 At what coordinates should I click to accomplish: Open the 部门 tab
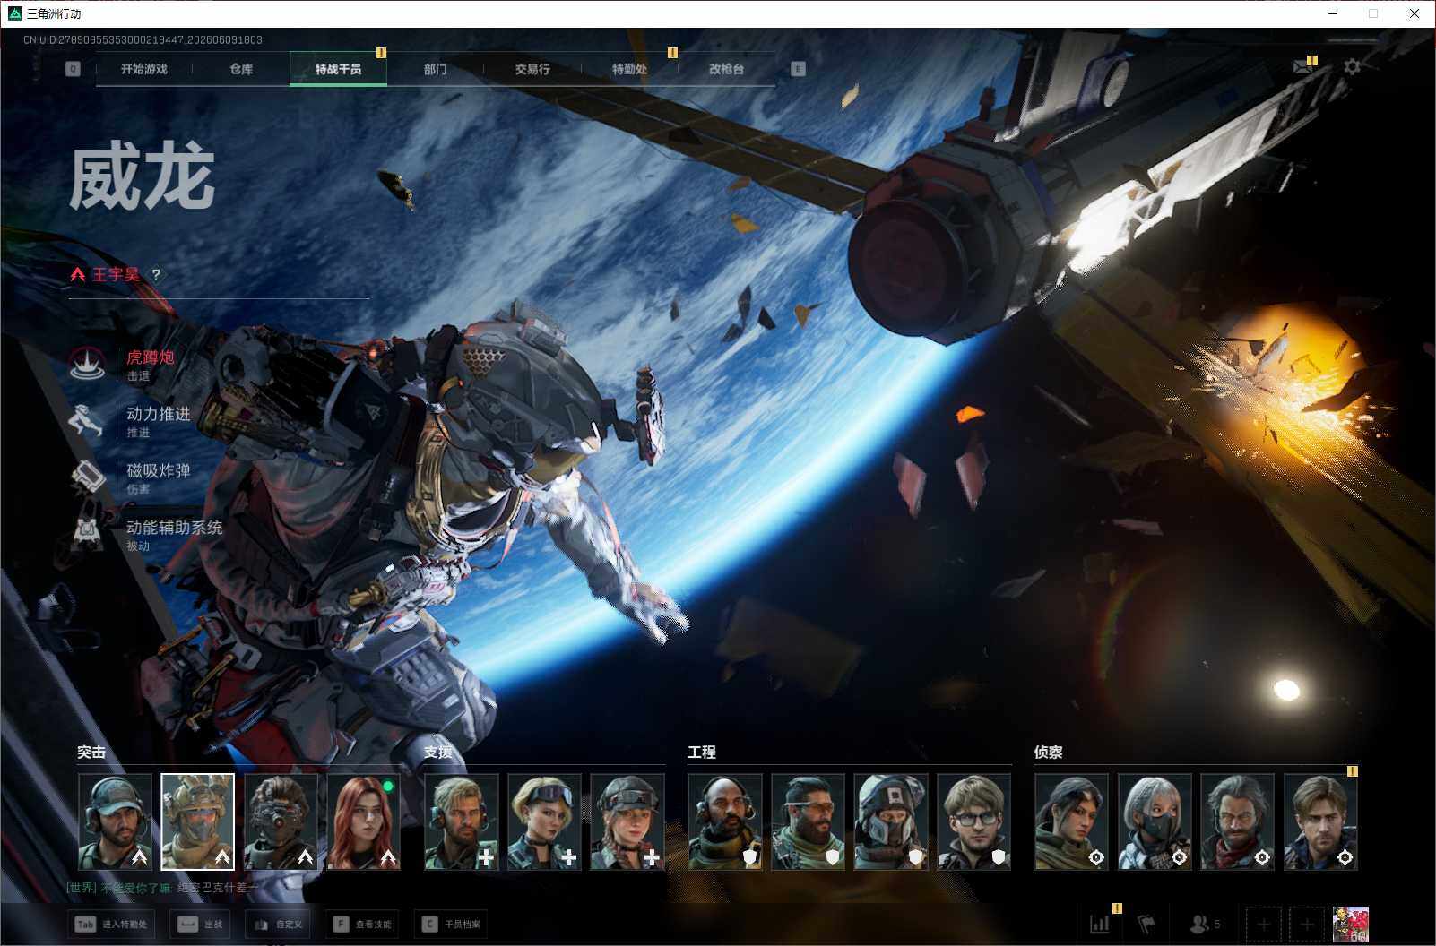(436, 69)
